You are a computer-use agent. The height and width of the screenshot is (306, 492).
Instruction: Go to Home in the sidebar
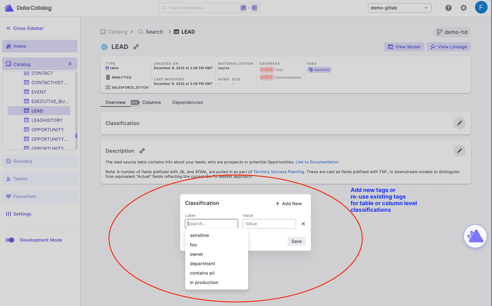tap(40, 46)
